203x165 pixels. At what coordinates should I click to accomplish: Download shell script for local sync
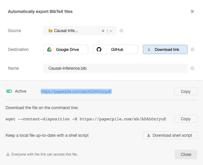click(170, 135)
